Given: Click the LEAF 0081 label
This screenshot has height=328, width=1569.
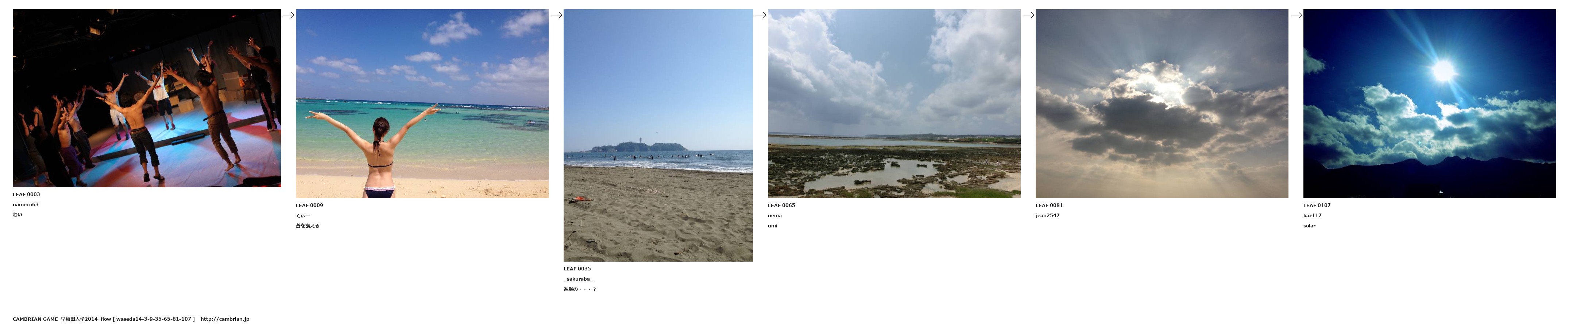Looking at the screenshot, I should coord(1049,205).
